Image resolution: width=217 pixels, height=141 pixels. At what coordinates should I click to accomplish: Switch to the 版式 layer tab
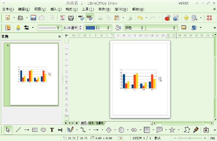tap(84, 123)
